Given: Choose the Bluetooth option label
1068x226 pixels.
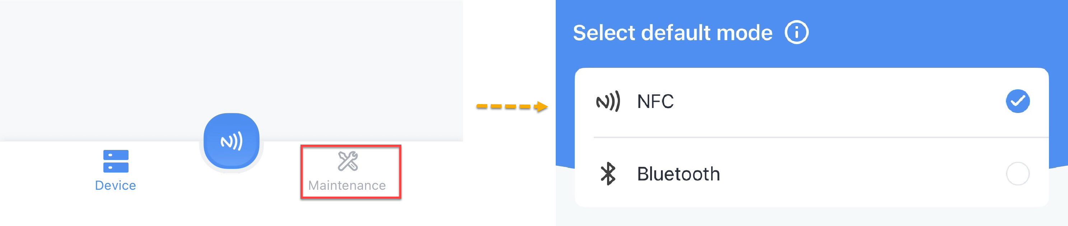Looking at the screenshot, I should click(678, 174).
